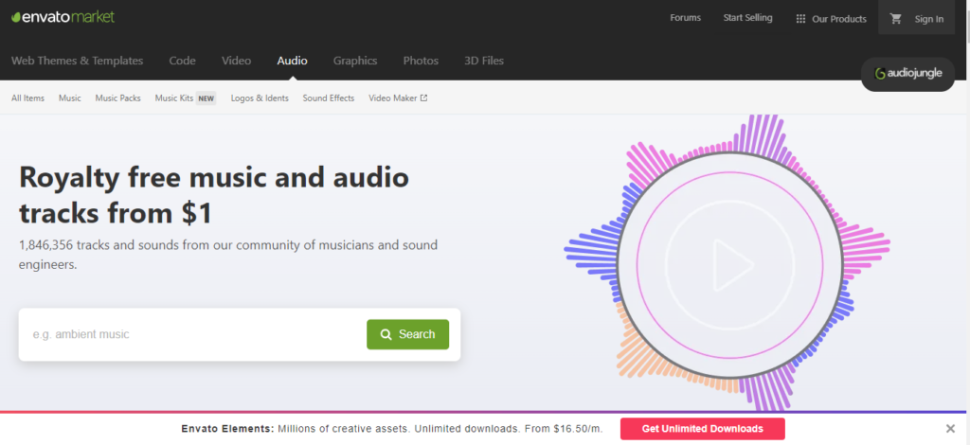Switch to the Code category
This screenshot has width=970, height=445.
tap(183, 61)
